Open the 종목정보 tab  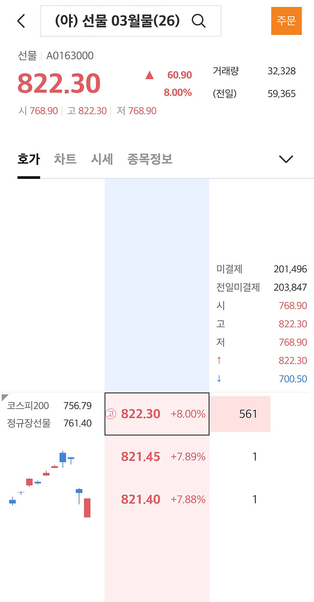pyautogui.click(x=149, y=159)
